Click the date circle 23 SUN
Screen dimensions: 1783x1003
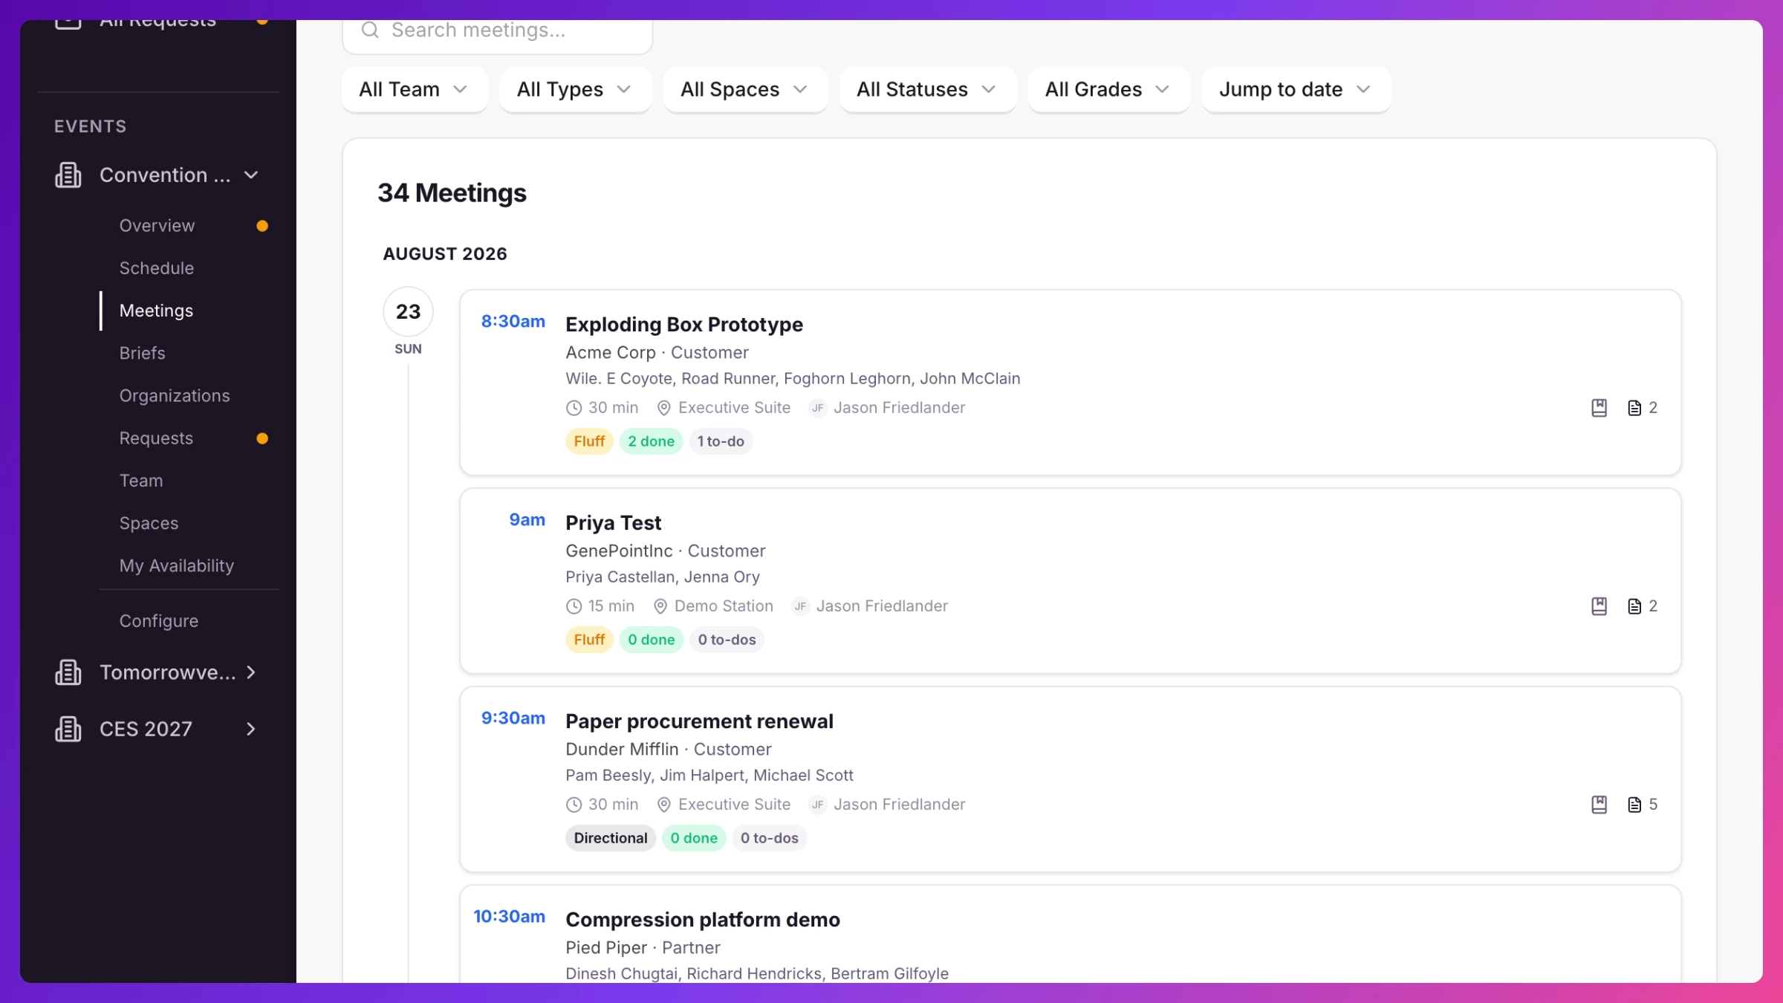[x=408, y=312]
